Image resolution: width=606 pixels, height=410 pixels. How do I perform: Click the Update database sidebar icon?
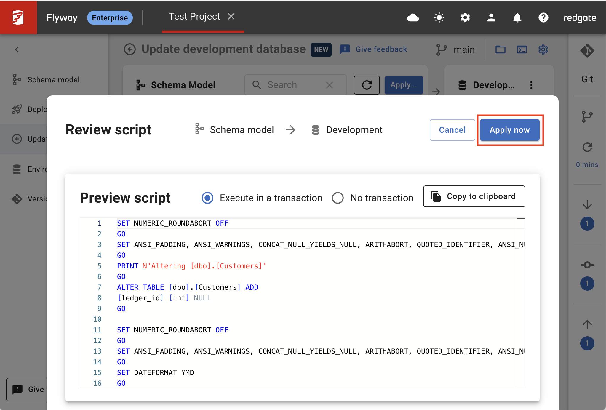[x=17, y=139]
